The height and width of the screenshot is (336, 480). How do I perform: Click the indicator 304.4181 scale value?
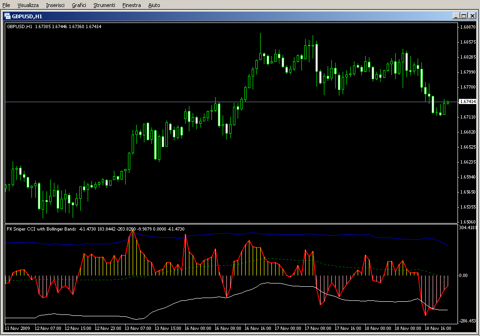467,227
